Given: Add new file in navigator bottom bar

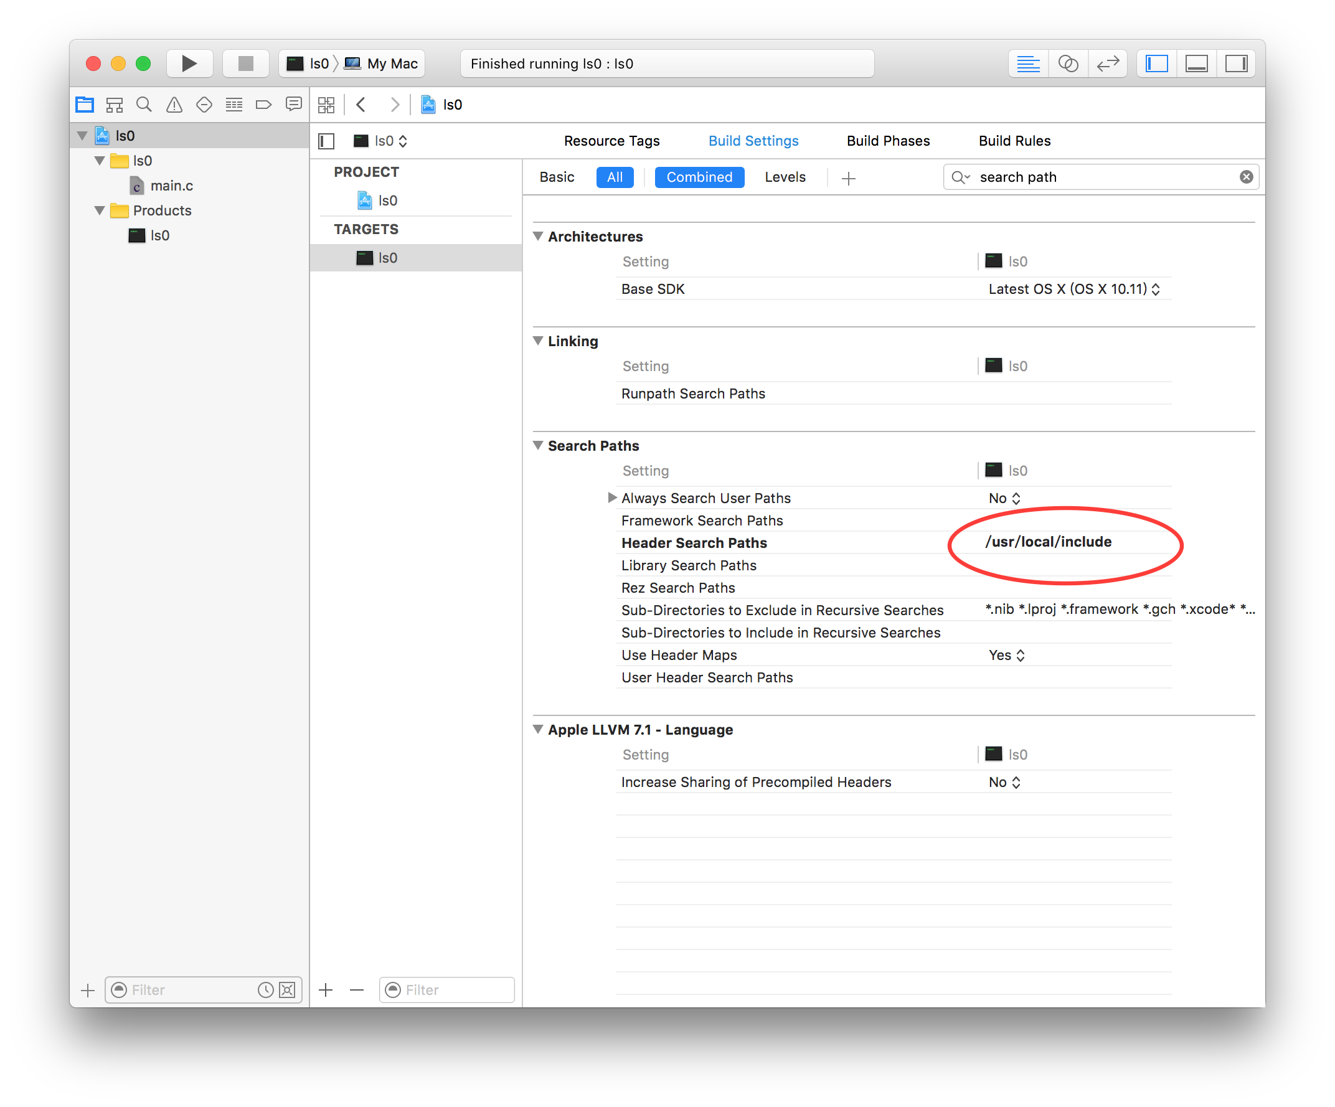Looking at the screenshot, I should click(88, 990).
